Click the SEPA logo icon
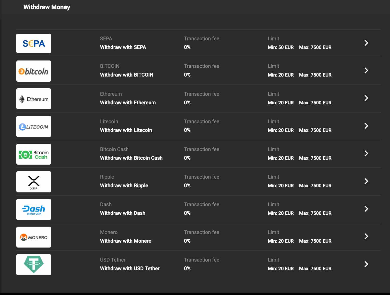This screenshot has height=295, width=390. [34, 43]
